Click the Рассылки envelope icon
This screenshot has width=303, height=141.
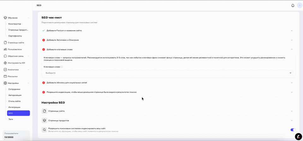pyautogui.click(x=5, y=76)
